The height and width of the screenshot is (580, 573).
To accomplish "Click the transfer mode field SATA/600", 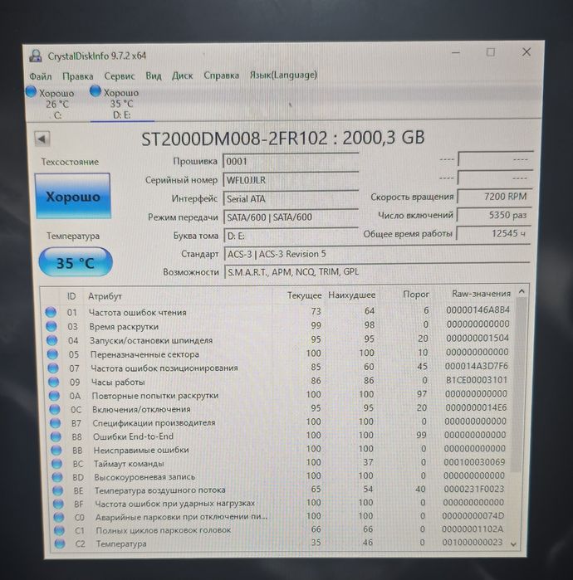I will point(291,217).
